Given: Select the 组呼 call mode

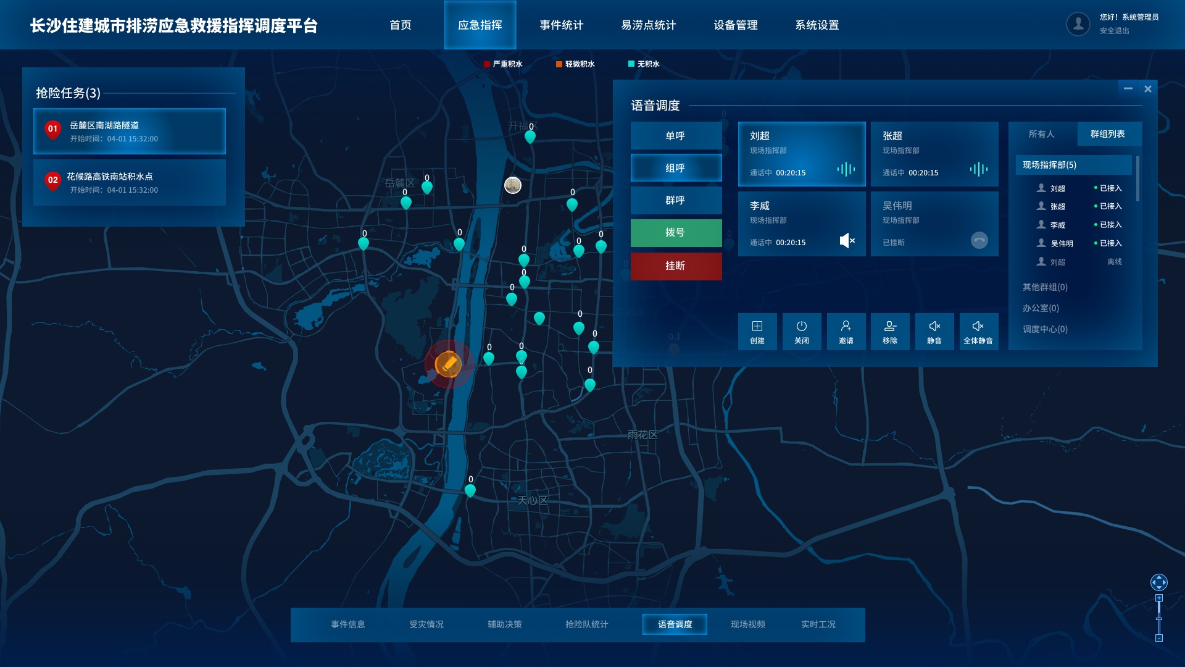Looking at the screenshot, I should 676,168.
